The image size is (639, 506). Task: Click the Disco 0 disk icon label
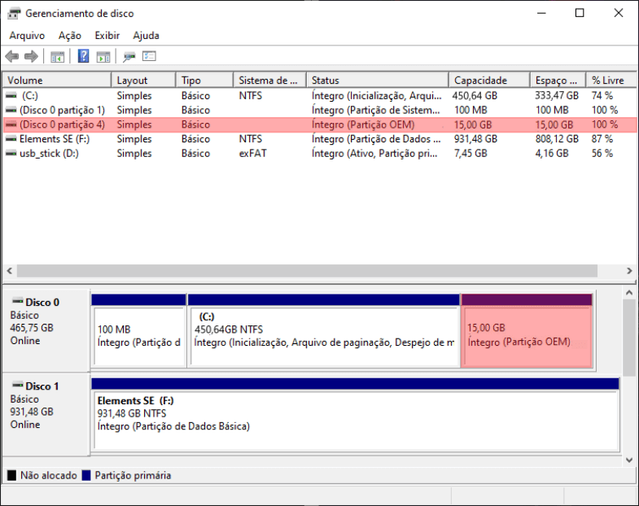(x=42, y=302)
